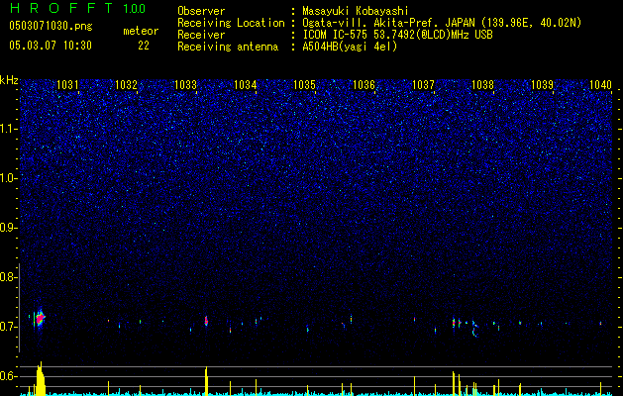Select the file name 0503071030.png

coord(51,27)
